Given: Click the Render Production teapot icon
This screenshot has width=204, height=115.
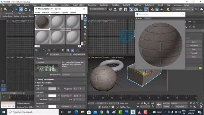Looking at the screenshot, I should [162, 9].
